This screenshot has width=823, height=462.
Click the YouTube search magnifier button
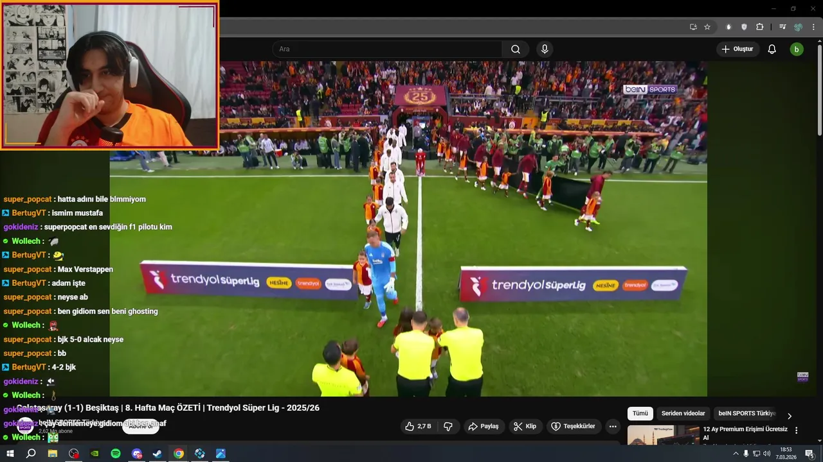point(516,49)
